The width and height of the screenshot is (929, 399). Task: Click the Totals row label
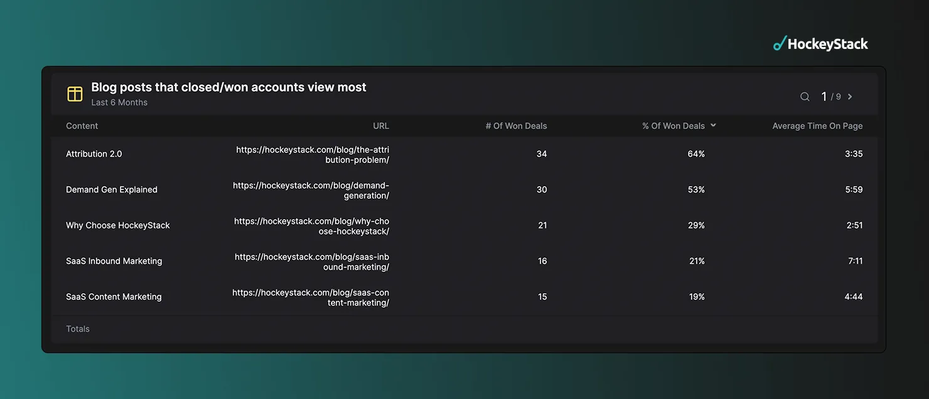coord(78,329)
